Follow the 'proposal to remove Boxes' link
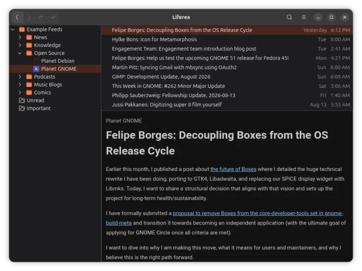 click(x=224, y=218)
